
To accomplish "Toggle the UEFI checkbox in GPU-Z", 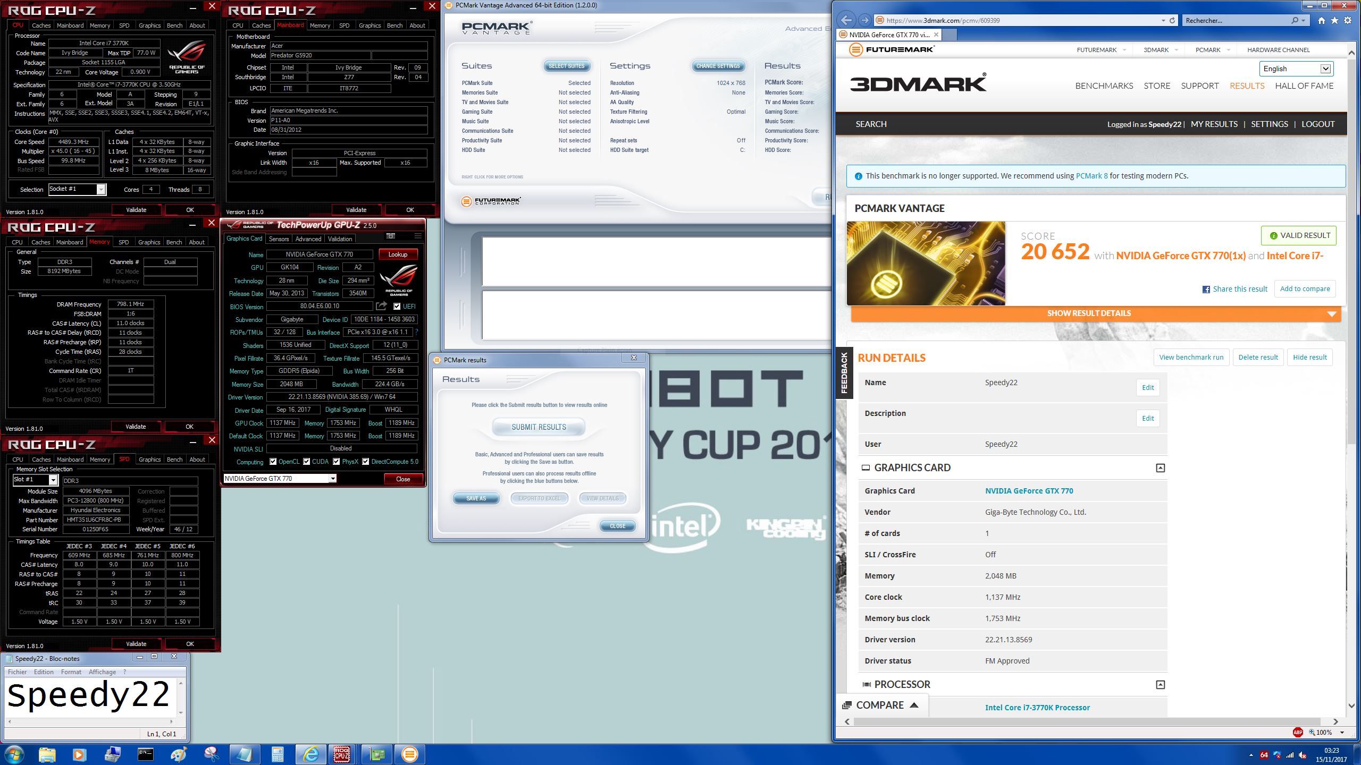I will pyautogui.click(x=397, y=307).
